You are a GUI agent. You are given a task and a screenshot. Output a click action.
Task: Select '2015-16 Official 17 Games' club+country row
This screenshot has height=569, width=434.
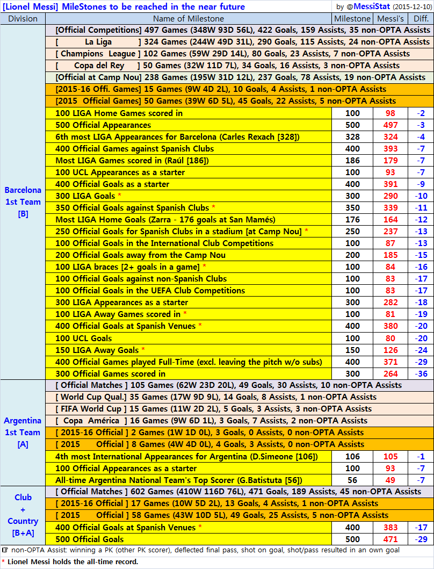coord(240,503)
